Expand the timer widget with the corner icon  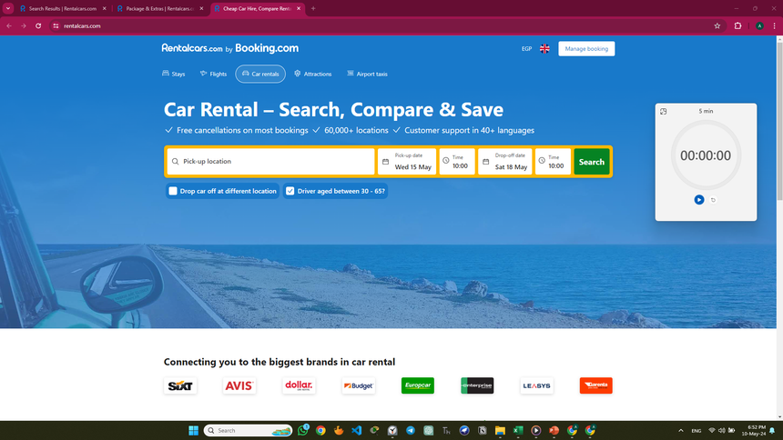click(663, 111)
